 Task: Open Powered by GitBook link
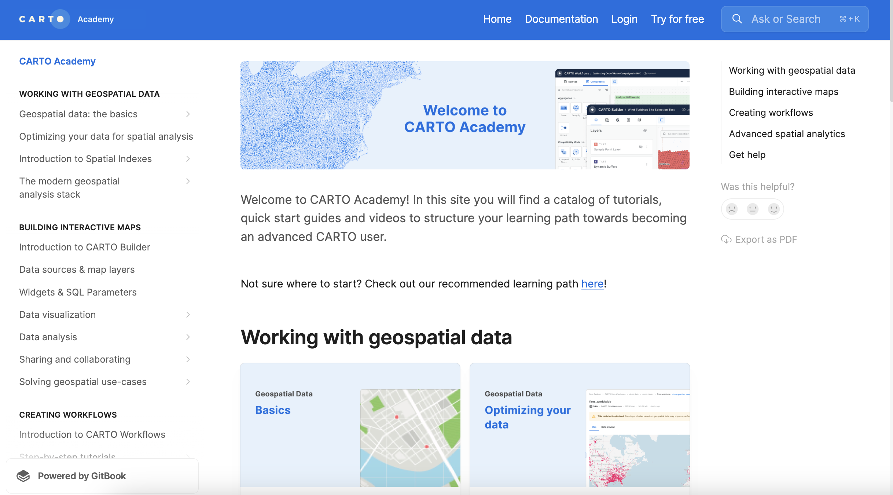coord(102,476)
